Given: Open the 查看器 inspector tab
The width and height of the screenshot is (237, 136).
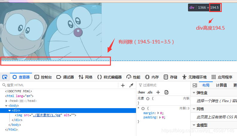Looking at the screenshot, I should [21, 77].
